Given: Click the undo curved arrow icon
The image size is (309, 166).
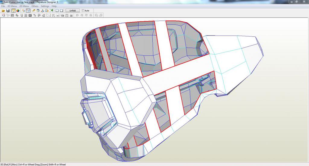Looking at the screenshot, I should 39,15.
